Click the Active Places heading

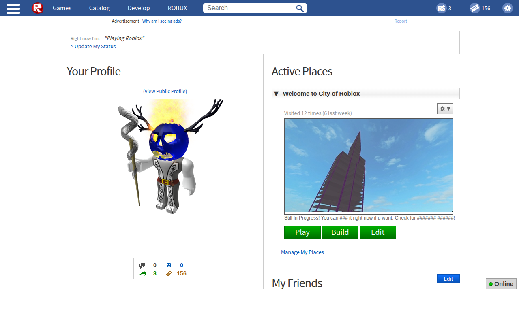[302, 71]
